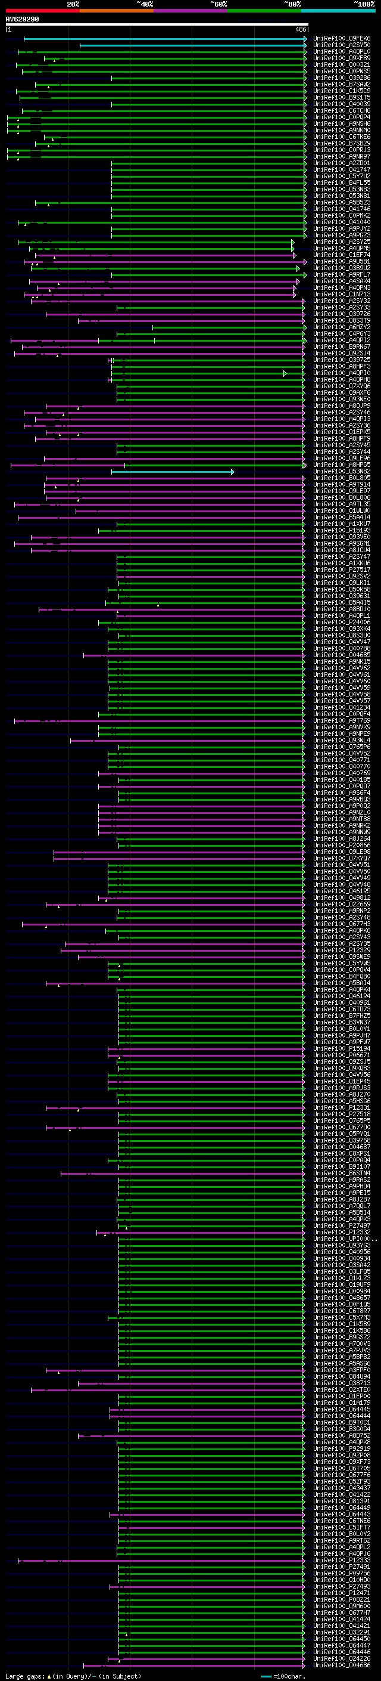
Task: Click the orange ~40% legend segment
Action: [117, 11]
